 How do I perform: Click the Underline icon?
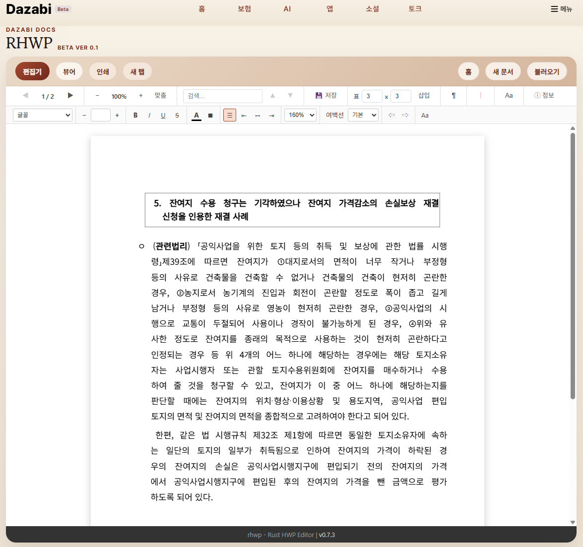(x=163, y=116)
